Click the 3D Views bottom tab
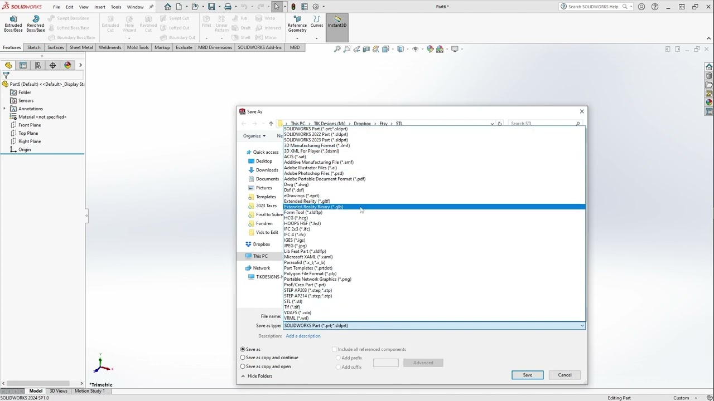This screenshot has height=401, width=714. pyautogui.click(x=59, y=391)
